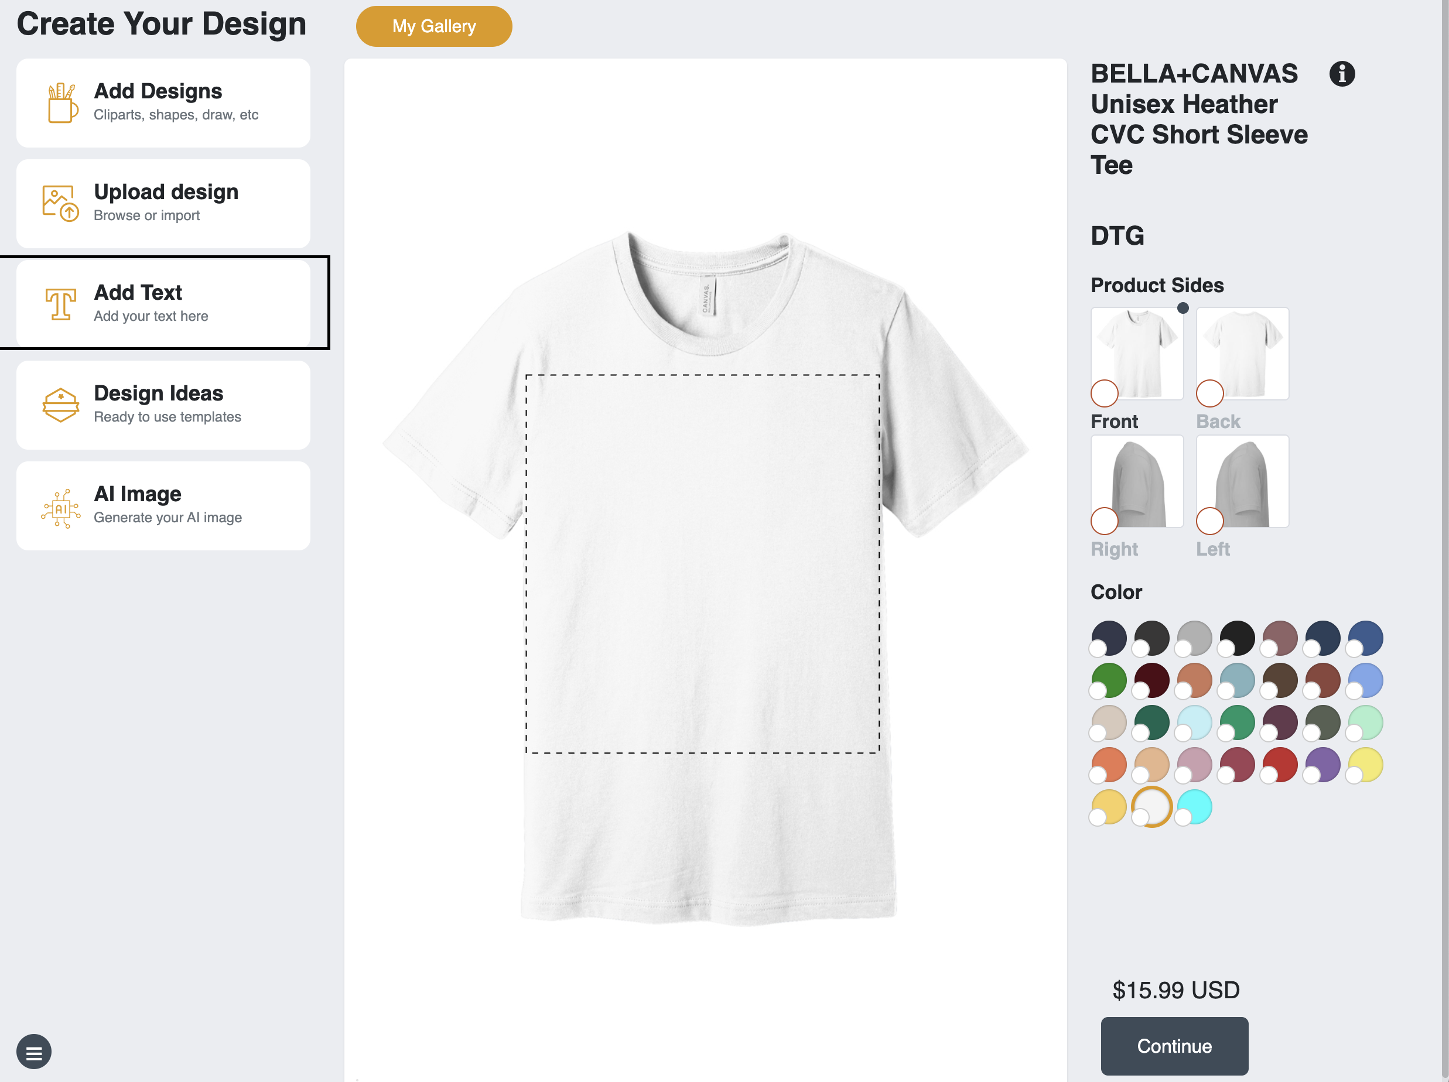Select the Right product side radio circle
The image size is (1449, 1082).
(x=1105, y=521)
